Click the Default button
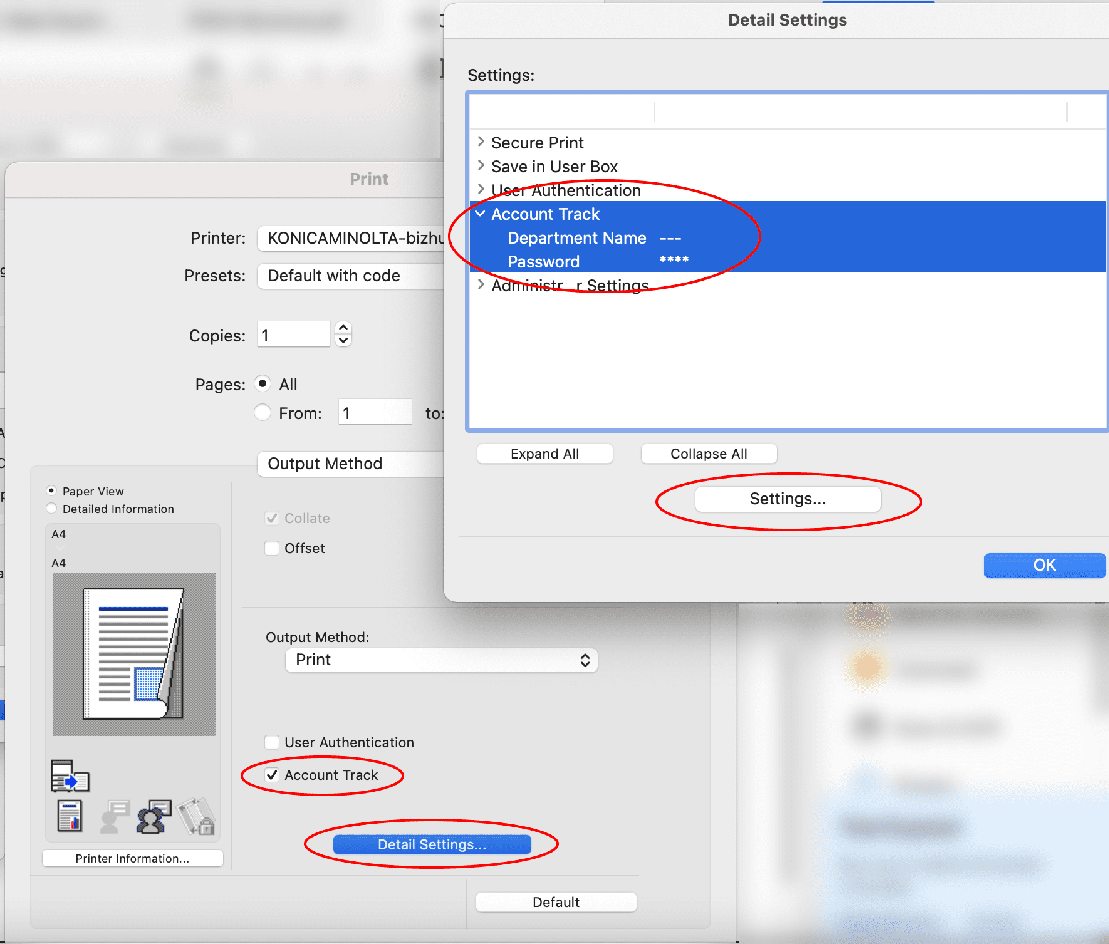Viewport: 1109px width, 944px height. pos(556,902)
